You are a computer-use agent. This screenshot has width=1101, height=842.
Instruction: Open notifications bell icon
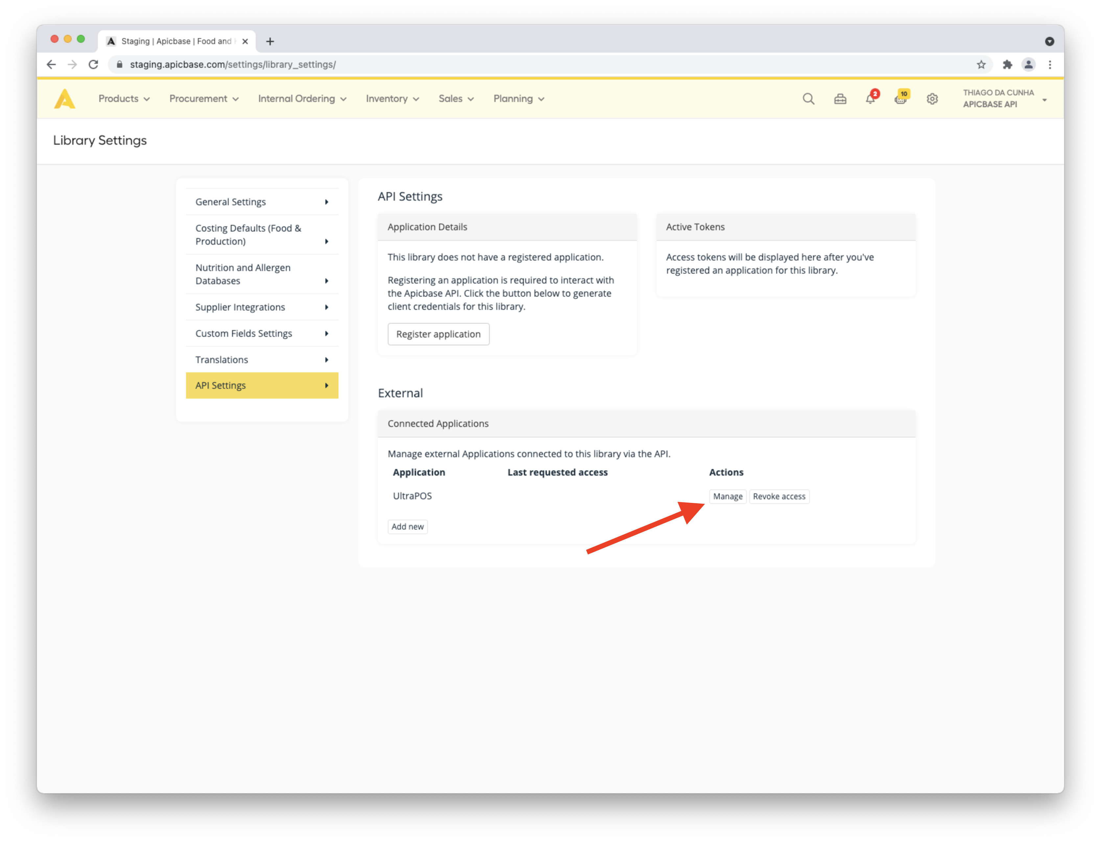pyautogui.click(x=870, y=99)
